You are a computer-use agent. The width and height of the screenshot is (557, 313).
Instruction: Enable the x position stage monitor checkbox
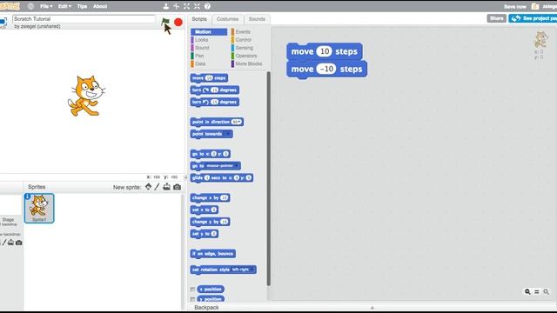click(x=192, y=290)
